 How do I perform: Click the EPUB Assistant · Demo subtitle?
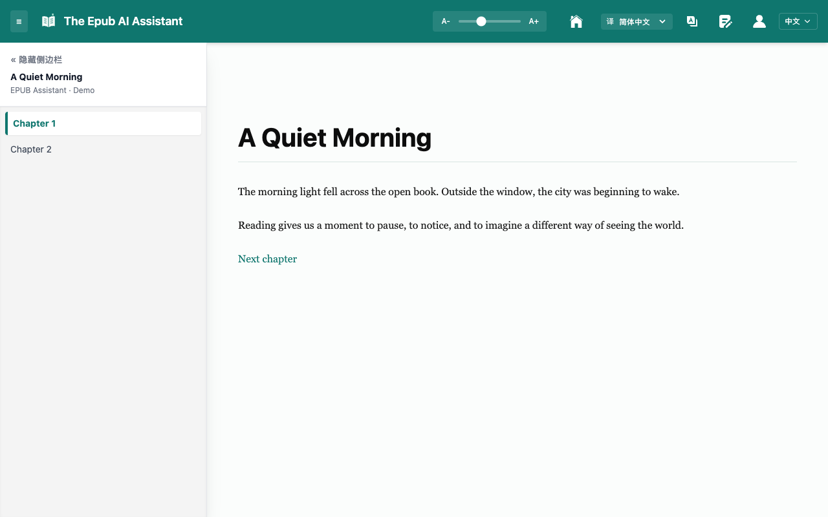pos(52,90)
